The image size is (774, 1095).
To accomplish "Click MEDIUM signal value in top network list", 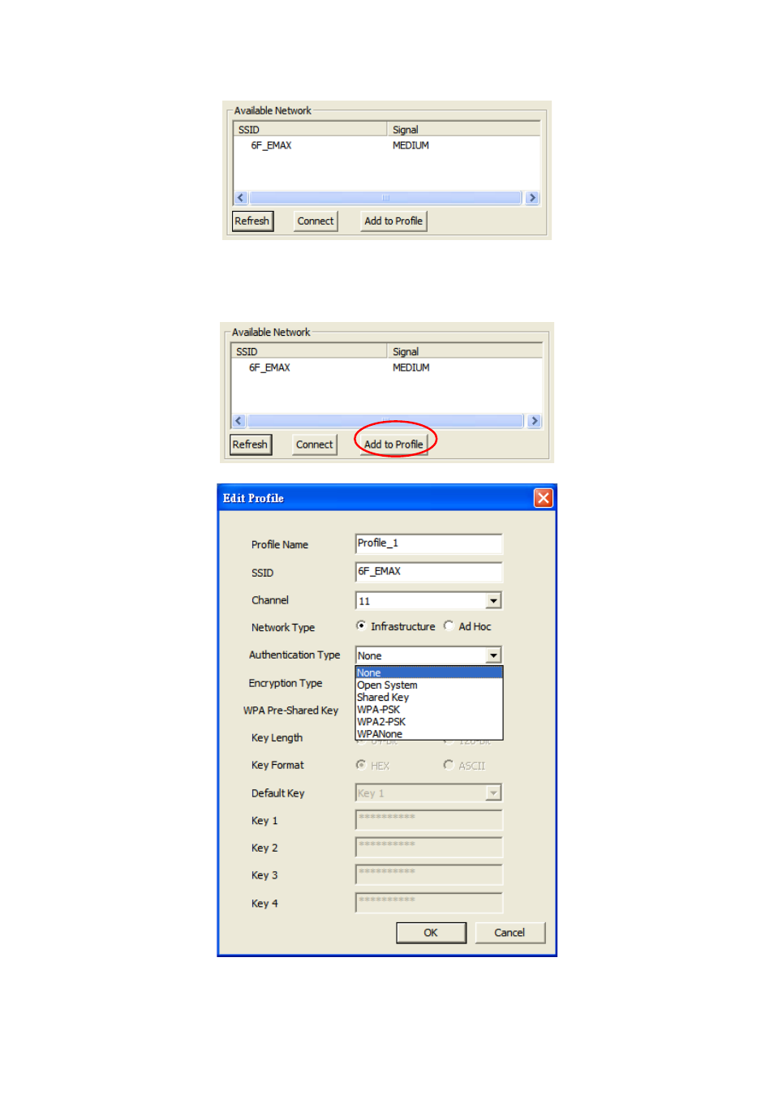I will pyautogui.click(x=411, y=146).
